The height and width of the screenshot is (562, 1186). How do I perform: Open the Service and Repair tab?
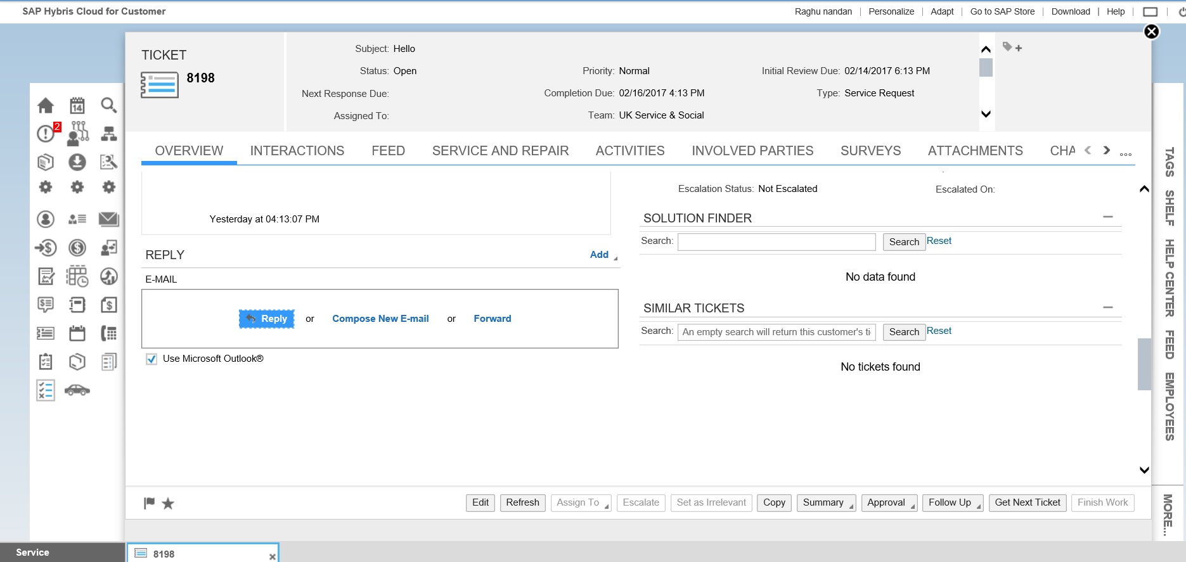coord(501,151)
